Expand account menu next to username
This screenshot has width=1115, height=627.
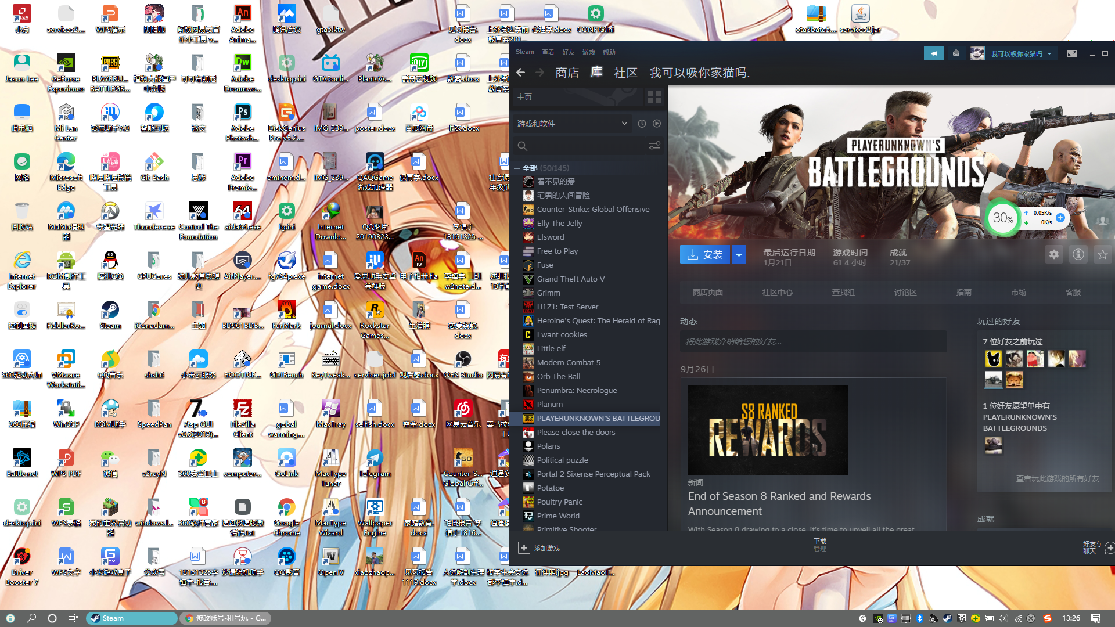[1049, 54]
